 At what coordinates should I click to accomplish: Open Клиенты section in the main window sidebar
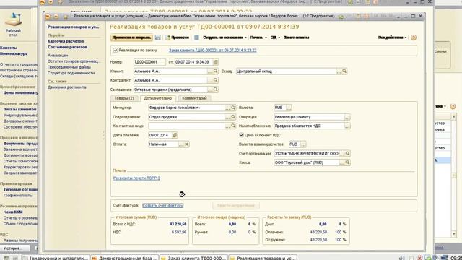click(9, 48)
